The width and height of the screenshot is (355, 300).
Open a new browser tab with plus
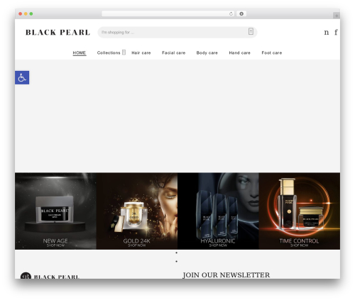tap(337, 16)
